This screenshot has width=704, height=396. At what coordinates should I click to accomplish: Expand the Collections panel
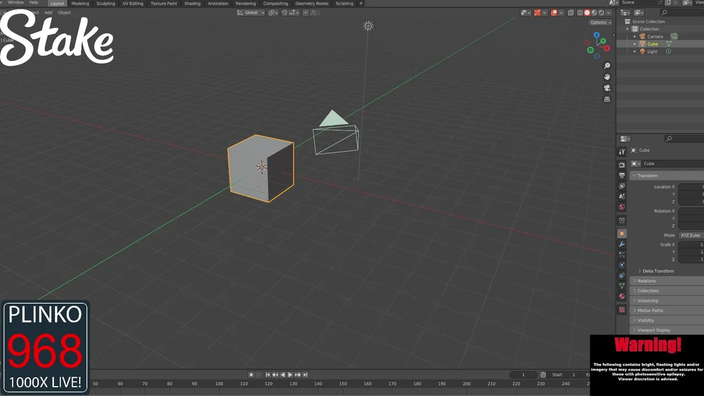667,291
